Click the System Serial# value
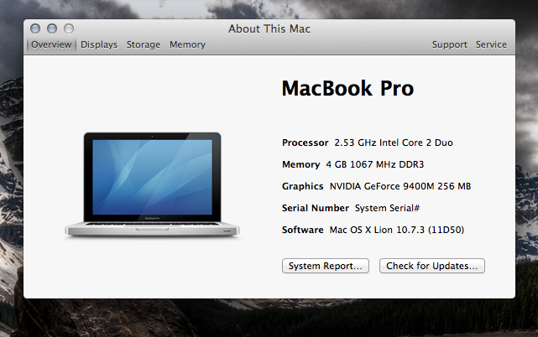Image resolution: width=538 pixels, height=337 pixels. [388, 208]
